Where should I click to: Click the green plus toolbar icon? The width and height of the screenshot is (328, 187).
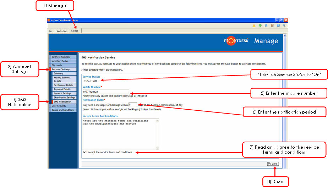click(x=260, y=26)
